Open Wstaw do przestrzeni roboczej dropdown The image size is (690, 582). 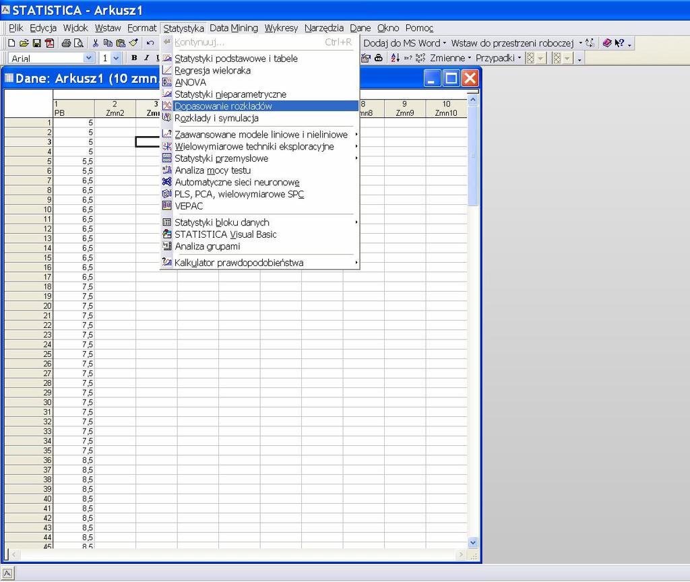[x=517, y=43]
